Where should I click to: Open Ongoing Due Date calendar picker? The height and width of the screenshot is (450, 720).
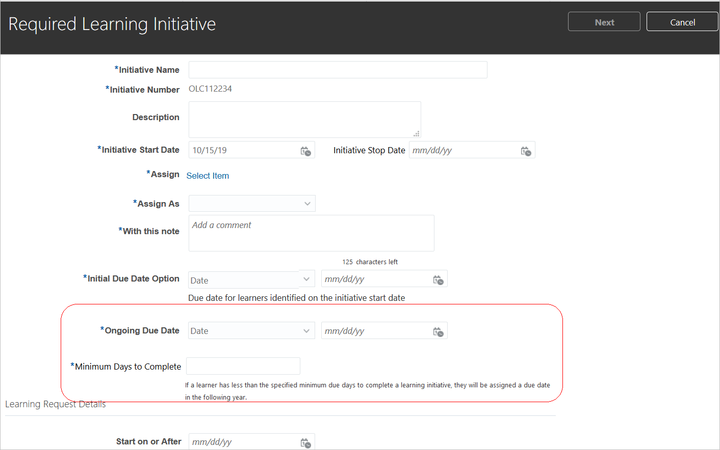(x=438, y=332)
